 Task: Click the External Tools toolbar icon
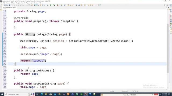coord(57,5)
